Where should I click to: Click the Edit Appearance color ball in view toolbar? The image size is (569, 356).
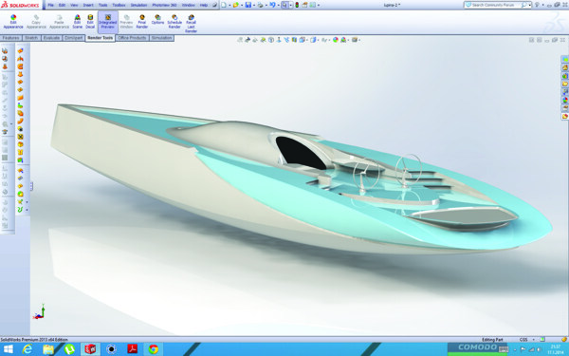pos(336,40)
